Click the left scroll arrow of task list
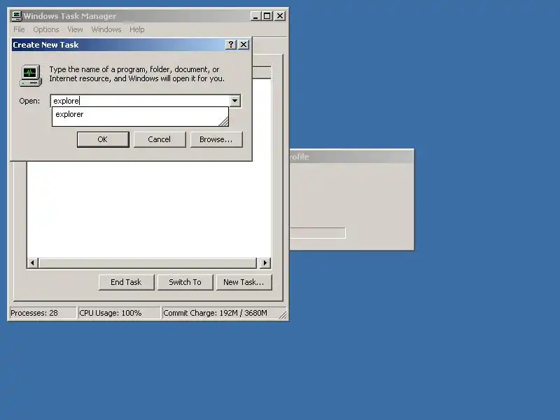This screenshot has width=560, height=420. [x=32, y=263]
